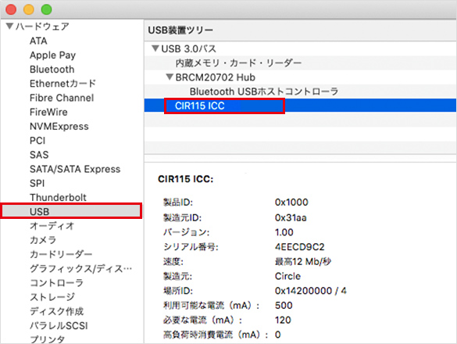Click the 製造元: label
The width and height of the screenshot is (457, 344).
pyautogui.click(x=177, y=276)
